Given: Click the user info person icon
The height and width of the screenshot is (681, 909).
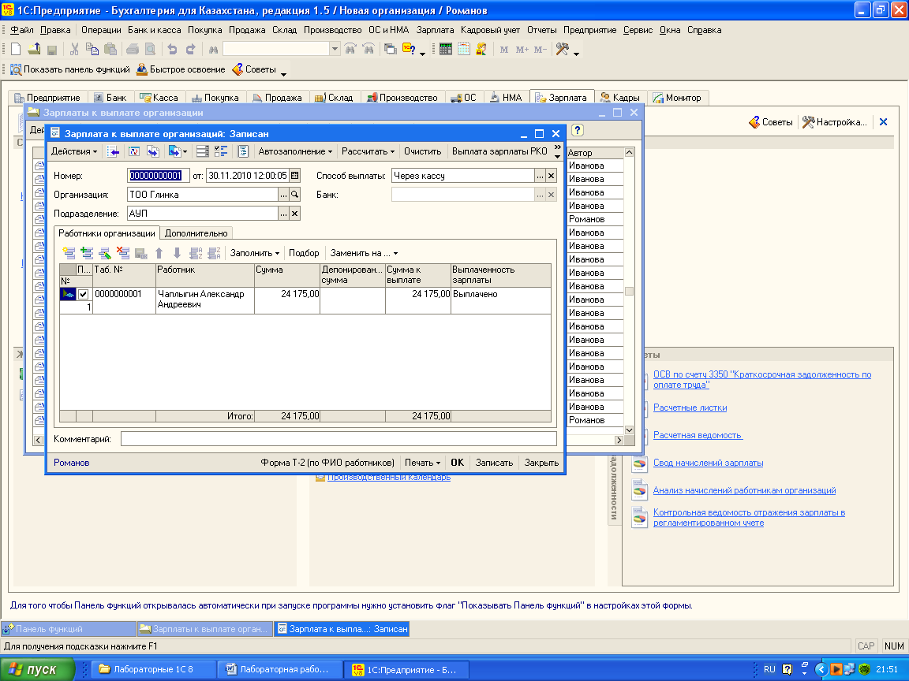Looking at the screenshot, I should pyautogui.click(x=481, y=49).
